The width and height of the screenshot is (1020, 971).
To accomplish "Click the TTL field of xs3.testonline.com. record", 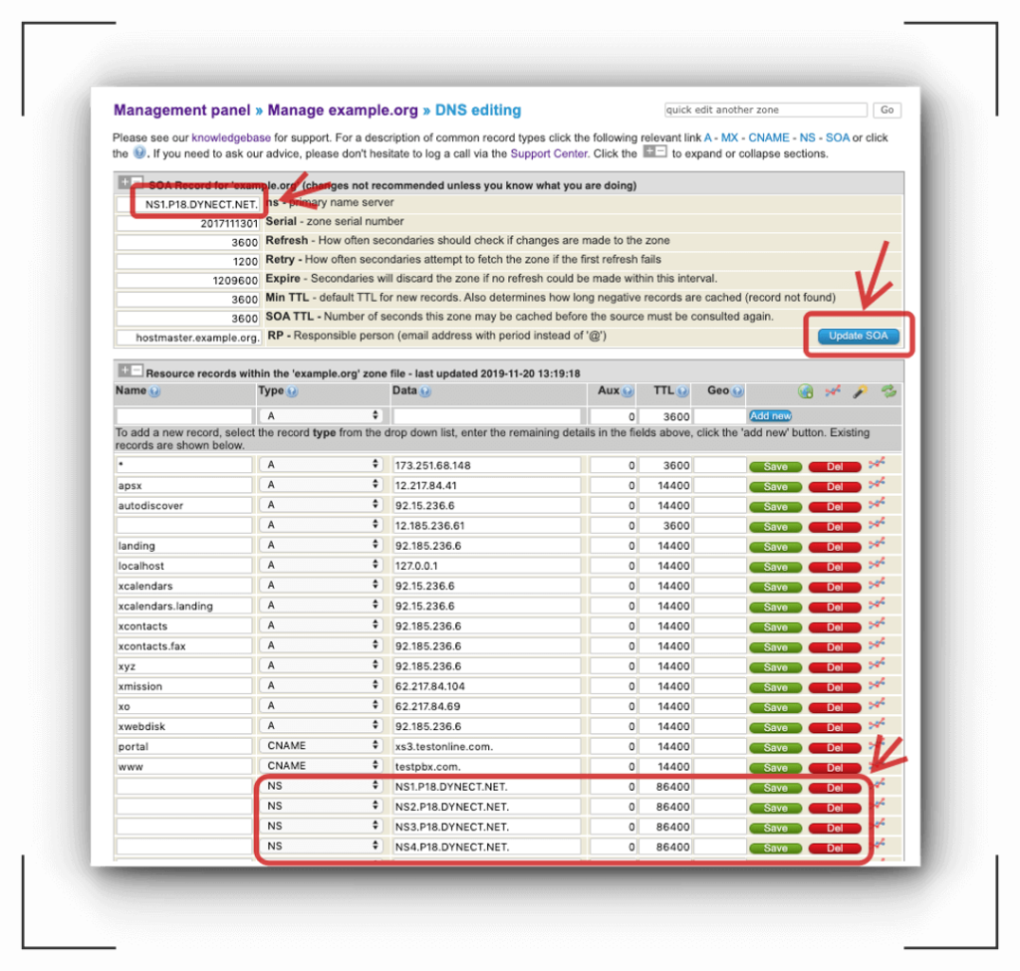I will (x=664, y=746).
